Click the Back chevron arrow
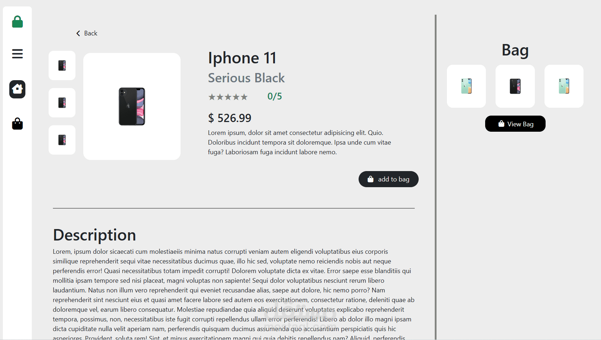This screenshot has height=340, width=601. coord(78,33)
